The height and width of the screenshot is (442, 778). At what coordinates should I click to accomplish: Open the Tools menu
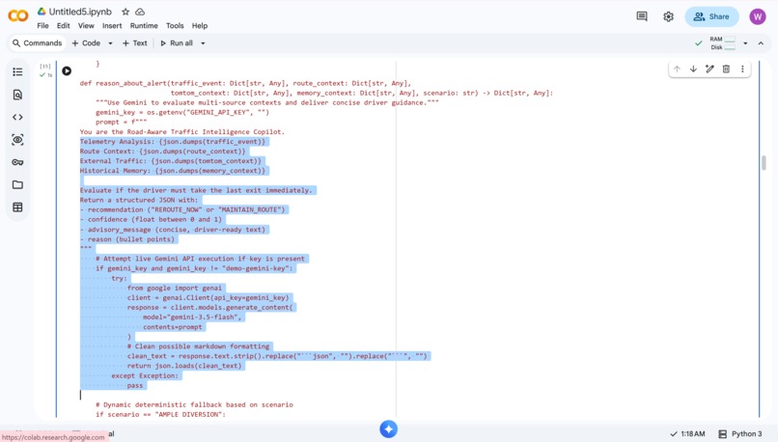pyautogui.click(x=175, y=26)
